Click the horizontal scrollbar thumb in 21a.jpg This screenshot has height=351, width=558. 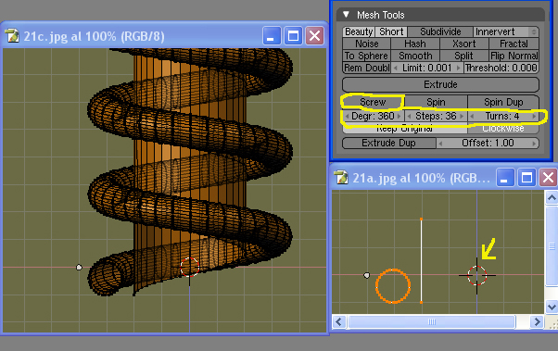click(x=432, y=322)
